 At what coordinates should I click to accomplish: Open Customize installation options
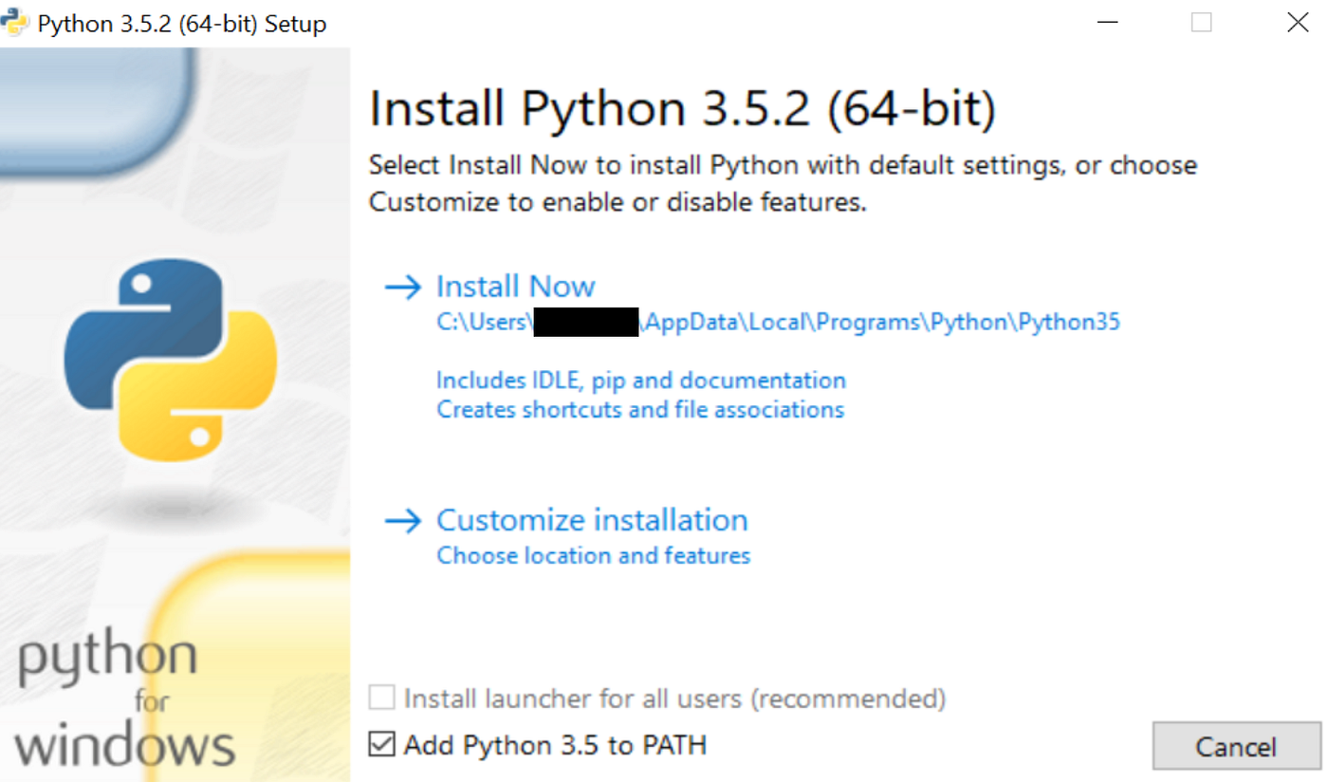click(592, 520)
